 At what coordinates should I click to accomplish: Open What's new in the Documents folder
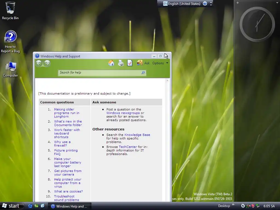point(68,123)
